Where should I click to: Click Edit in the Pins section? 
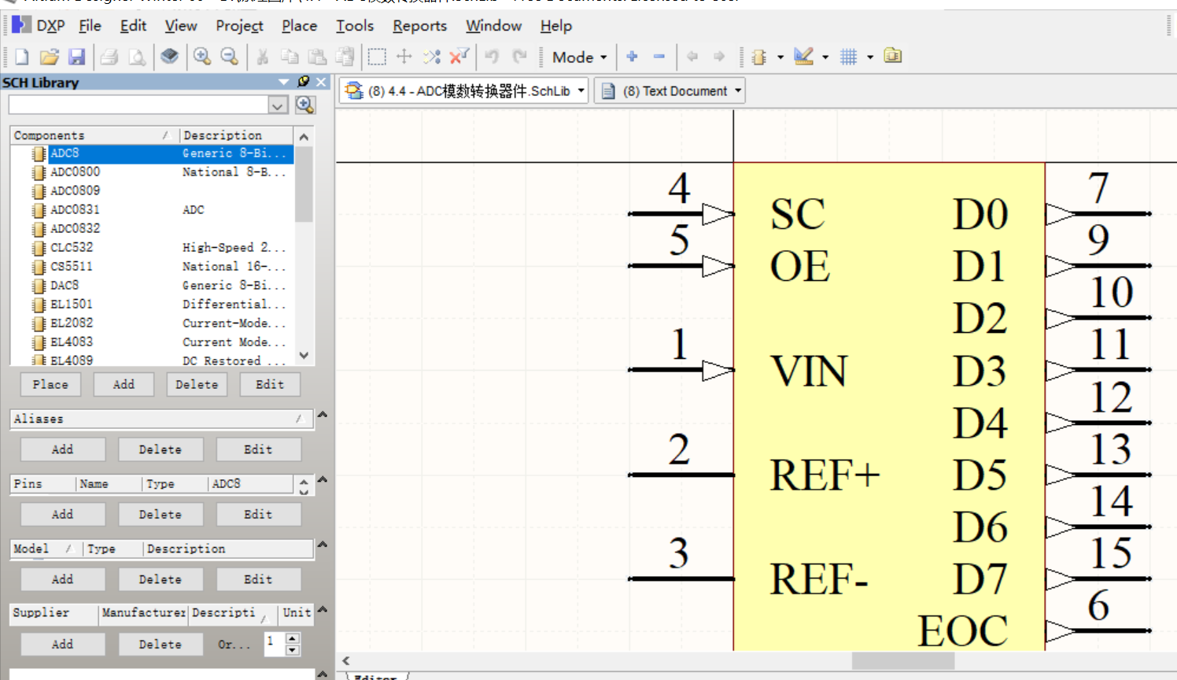click(x=258, y=514)
